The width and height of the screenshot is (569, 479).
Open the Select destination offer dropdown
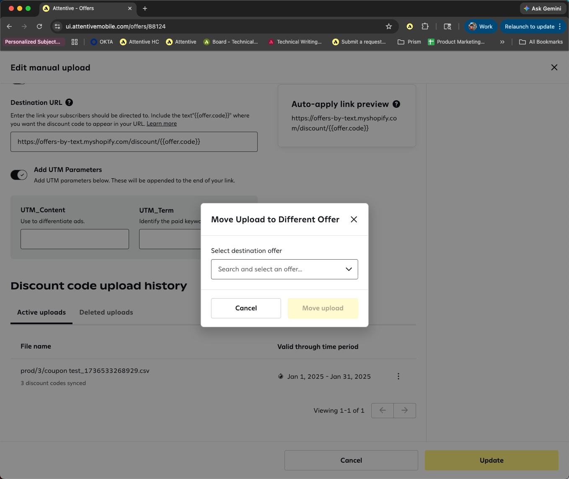[284, 269]
